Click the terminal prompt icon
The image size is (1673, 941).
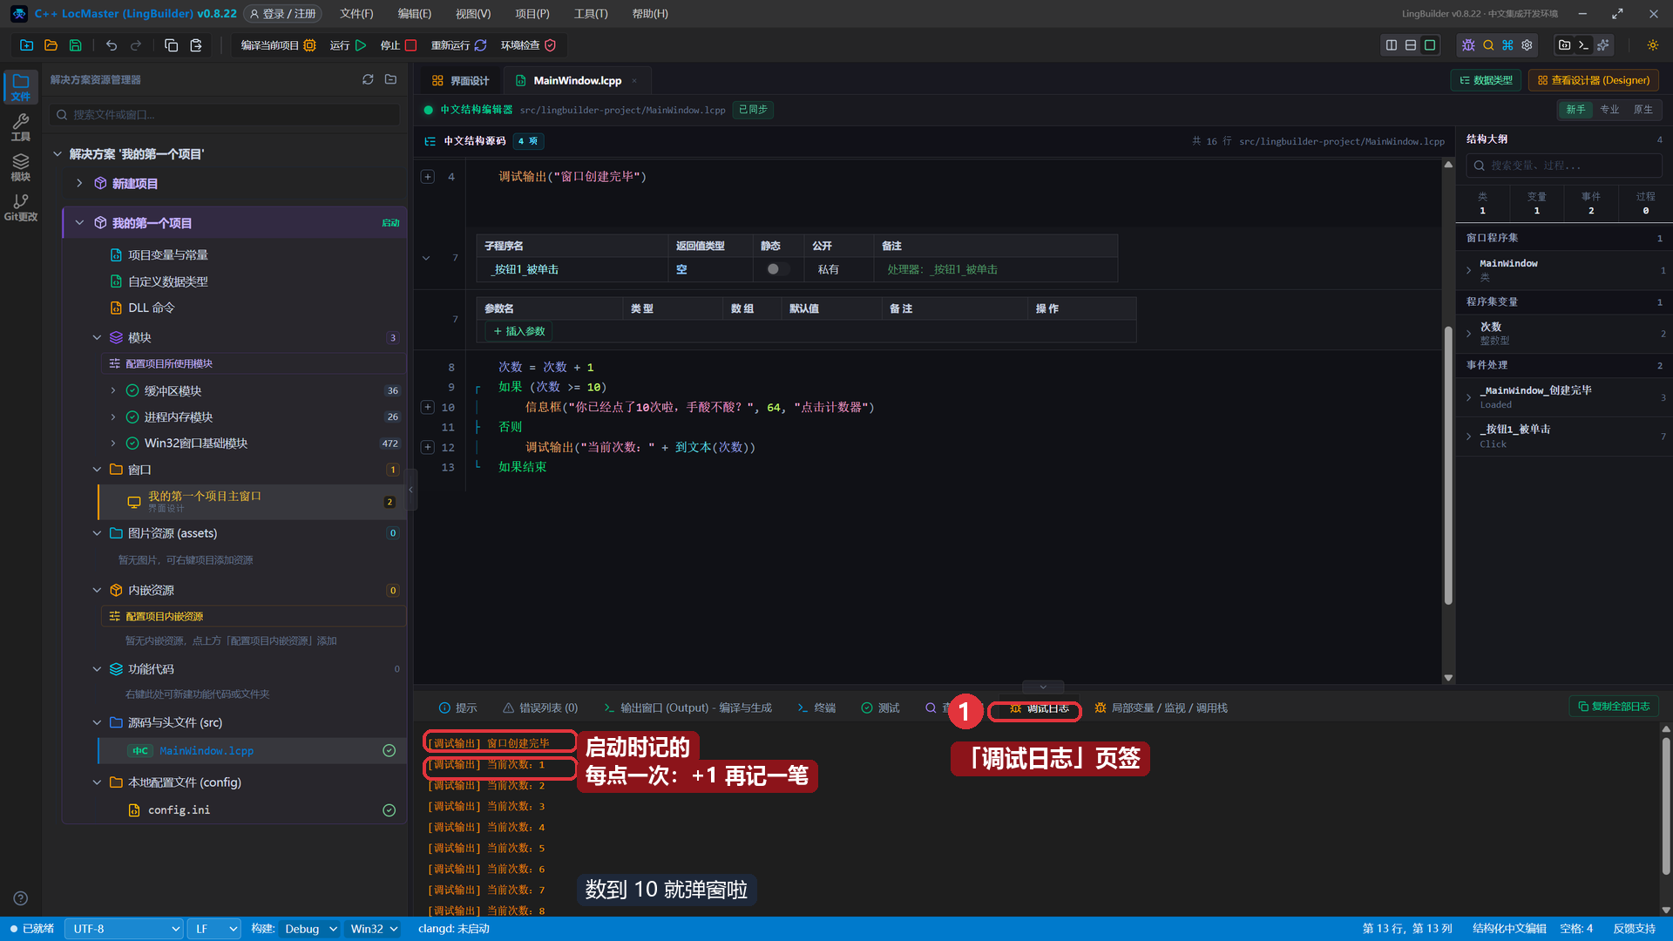(1584, 45)
